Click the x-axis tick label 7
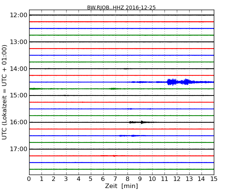243x194 pixels. (x=115, y=179)
